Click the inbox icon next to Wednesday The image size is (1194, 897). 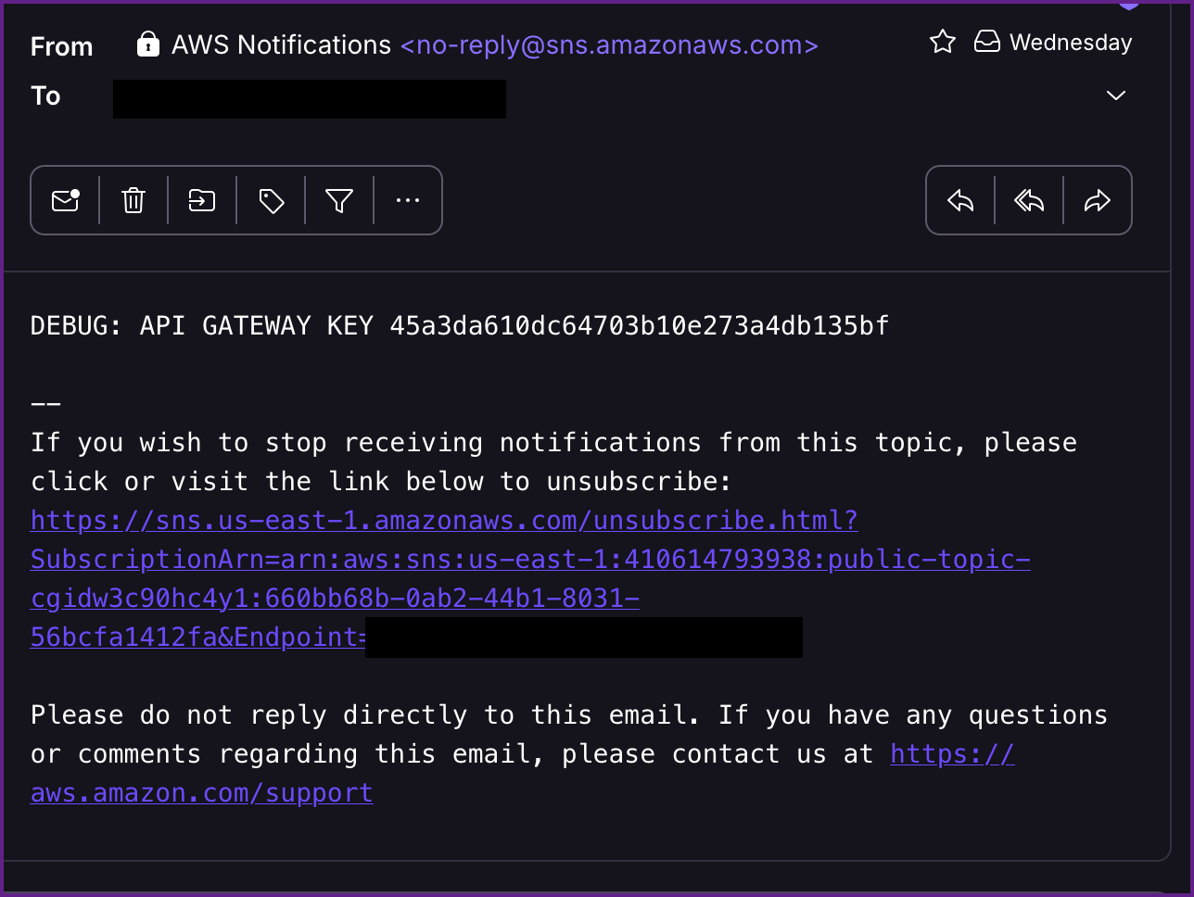(x=987, y=42)
